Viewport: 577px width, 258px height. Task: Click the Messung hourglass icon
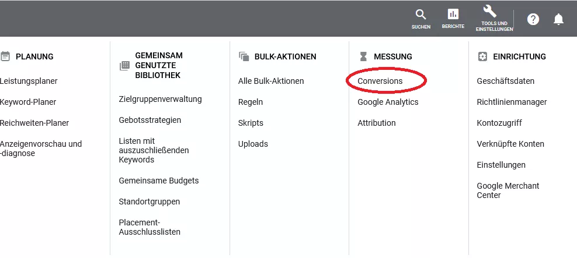tap(364, 56)
